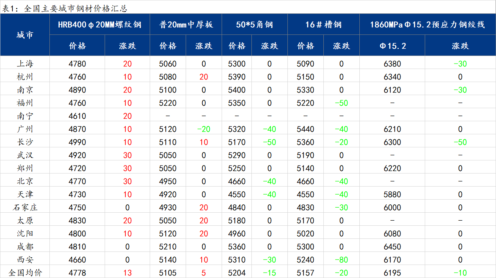496x278 pixels.
Task: Select national average rebar price 4778
Action: (x=77, y=273)
